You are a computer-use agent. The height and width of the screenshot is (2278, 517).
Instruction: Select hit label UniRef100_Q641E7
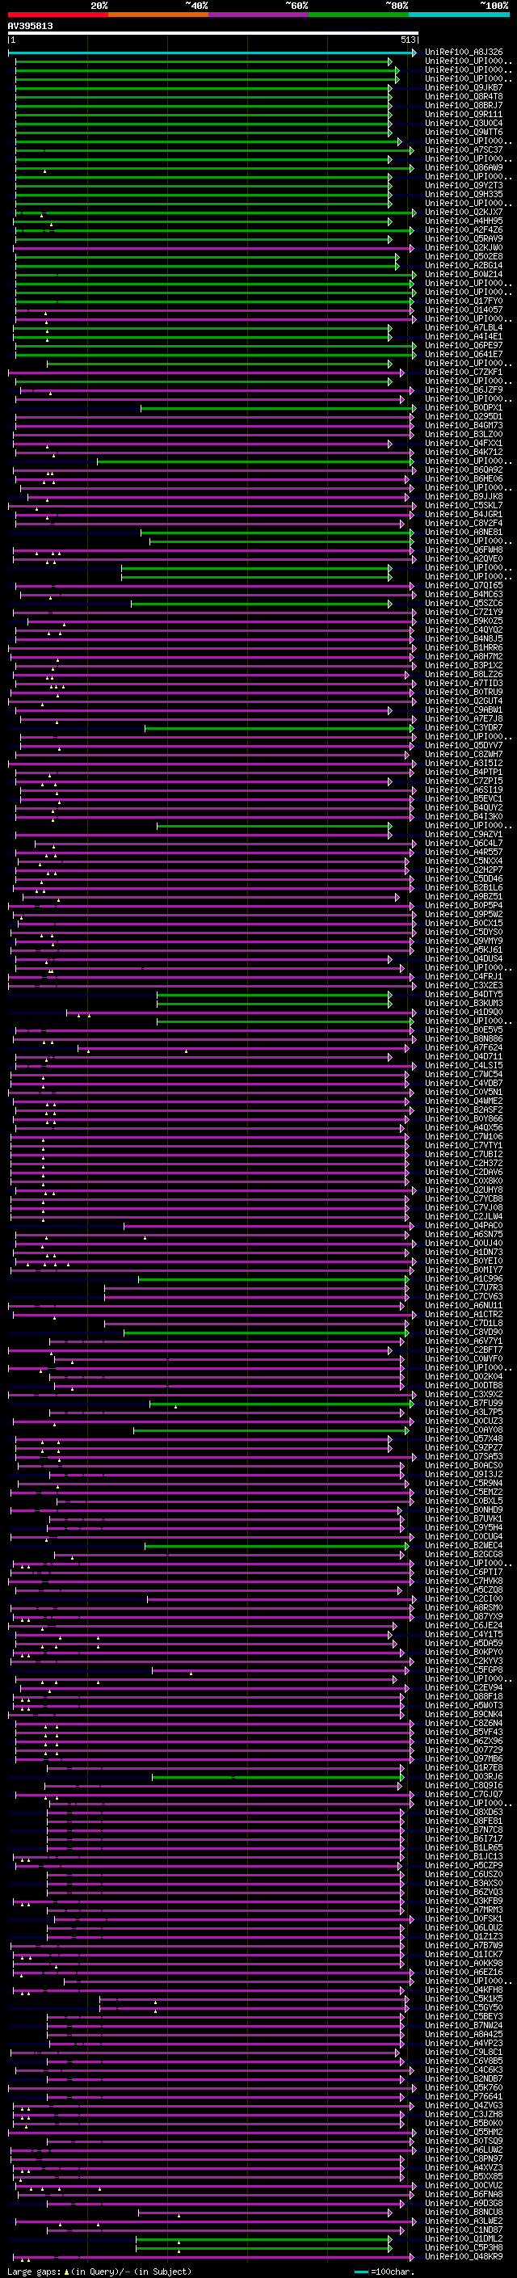pyautogui.click(x=464, y=355)
